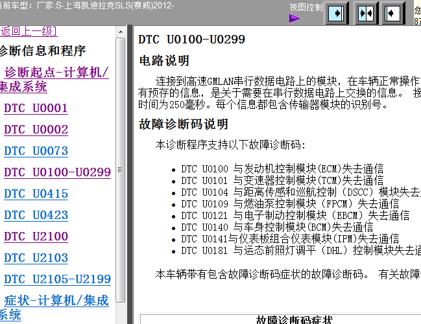Screen dimensions: 421x324
Task: Open the DTC U0001 link
Action: tap(36, 108)
